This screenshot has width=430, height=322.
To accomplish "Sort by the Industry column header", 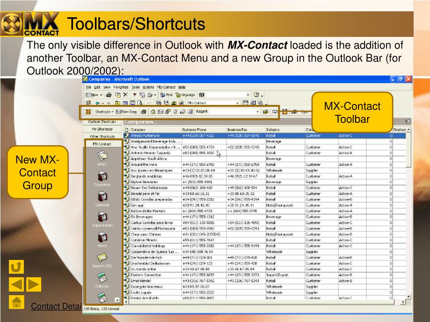I will pos(285,130).
